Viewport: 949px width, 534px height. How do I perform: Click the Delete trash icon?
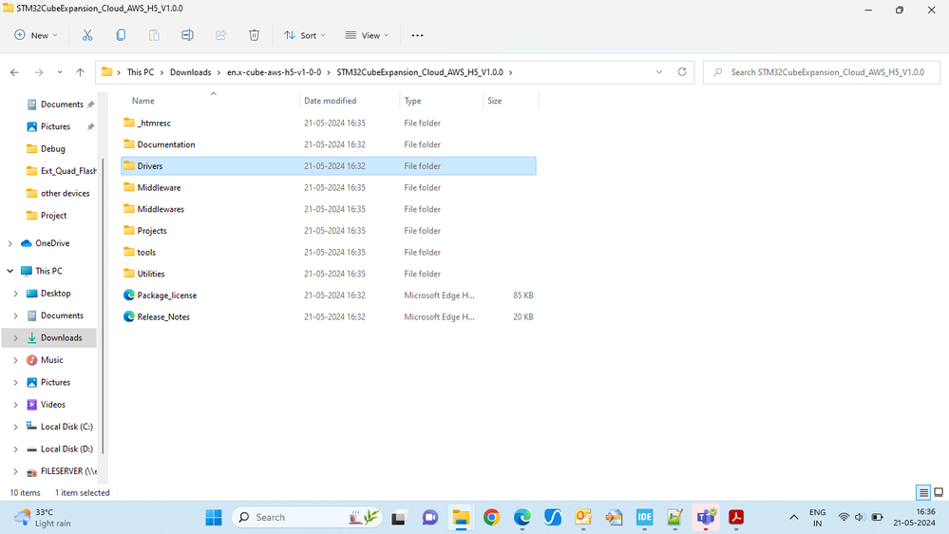tap(255, 35)
